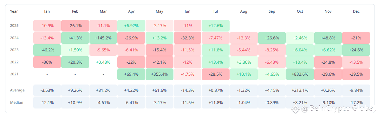378x117 pixels.
Task: Click the May 2021 +355.4% cell
Action: pyautogui.click(x=159, y=74)
